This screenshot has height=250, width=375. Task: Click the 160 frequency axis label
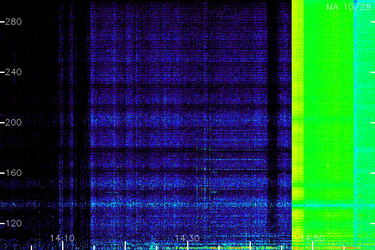[13, 173]
